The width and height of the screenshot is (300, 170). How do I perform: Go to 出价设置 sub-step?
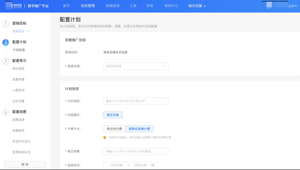click(19, 101)
